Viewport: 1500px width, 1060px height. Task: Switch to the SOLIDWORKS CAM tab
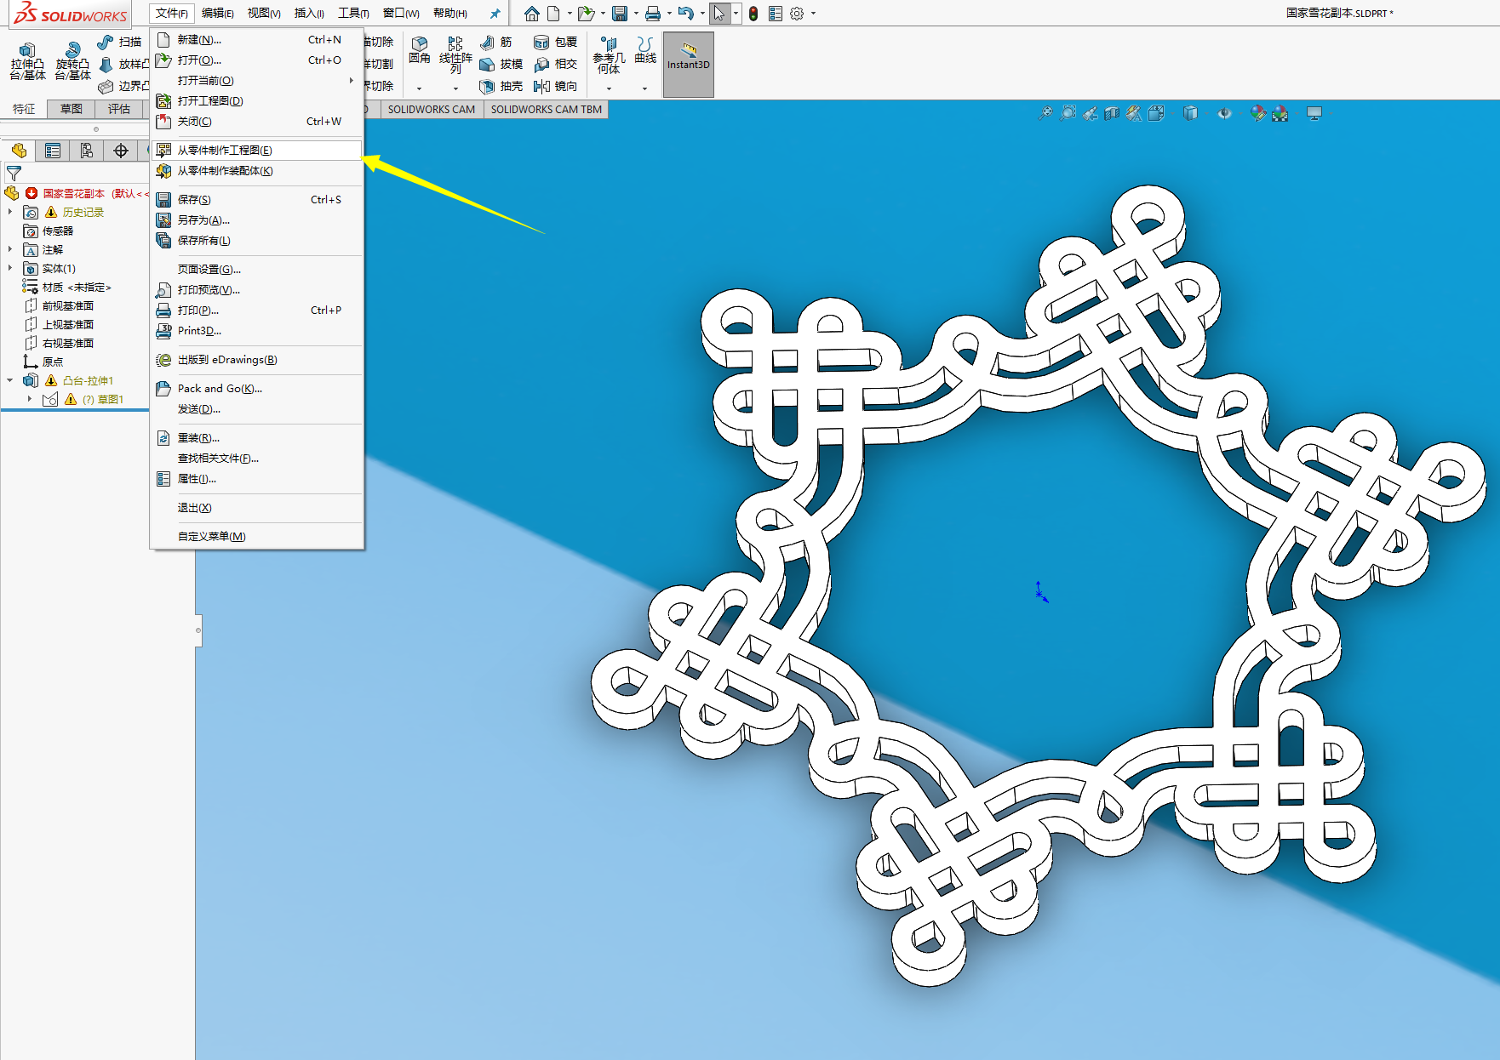pos(431,109)
